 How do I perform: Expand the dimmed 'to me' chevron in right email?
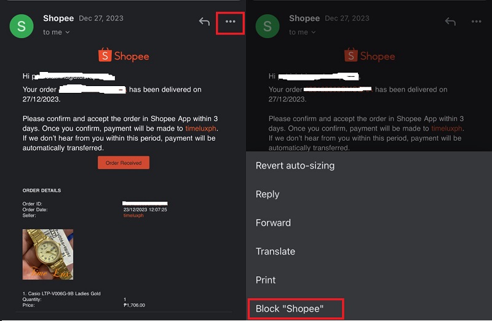(314, 33)
